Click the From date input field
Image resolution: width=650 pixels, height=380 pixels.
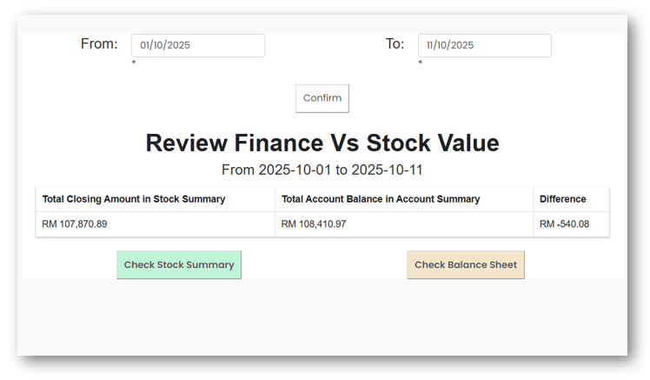click(198, 45)
